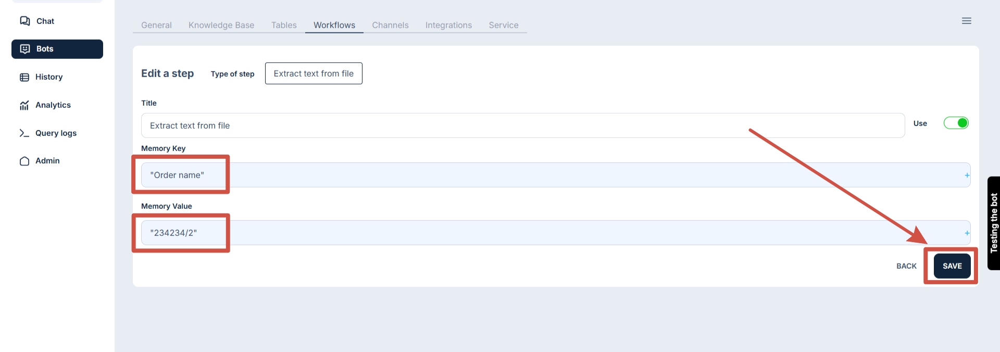Click the plus icon in Memory Key field
Image resolution: width=1000 pixels, height=352 pixels.
point(967,175)
